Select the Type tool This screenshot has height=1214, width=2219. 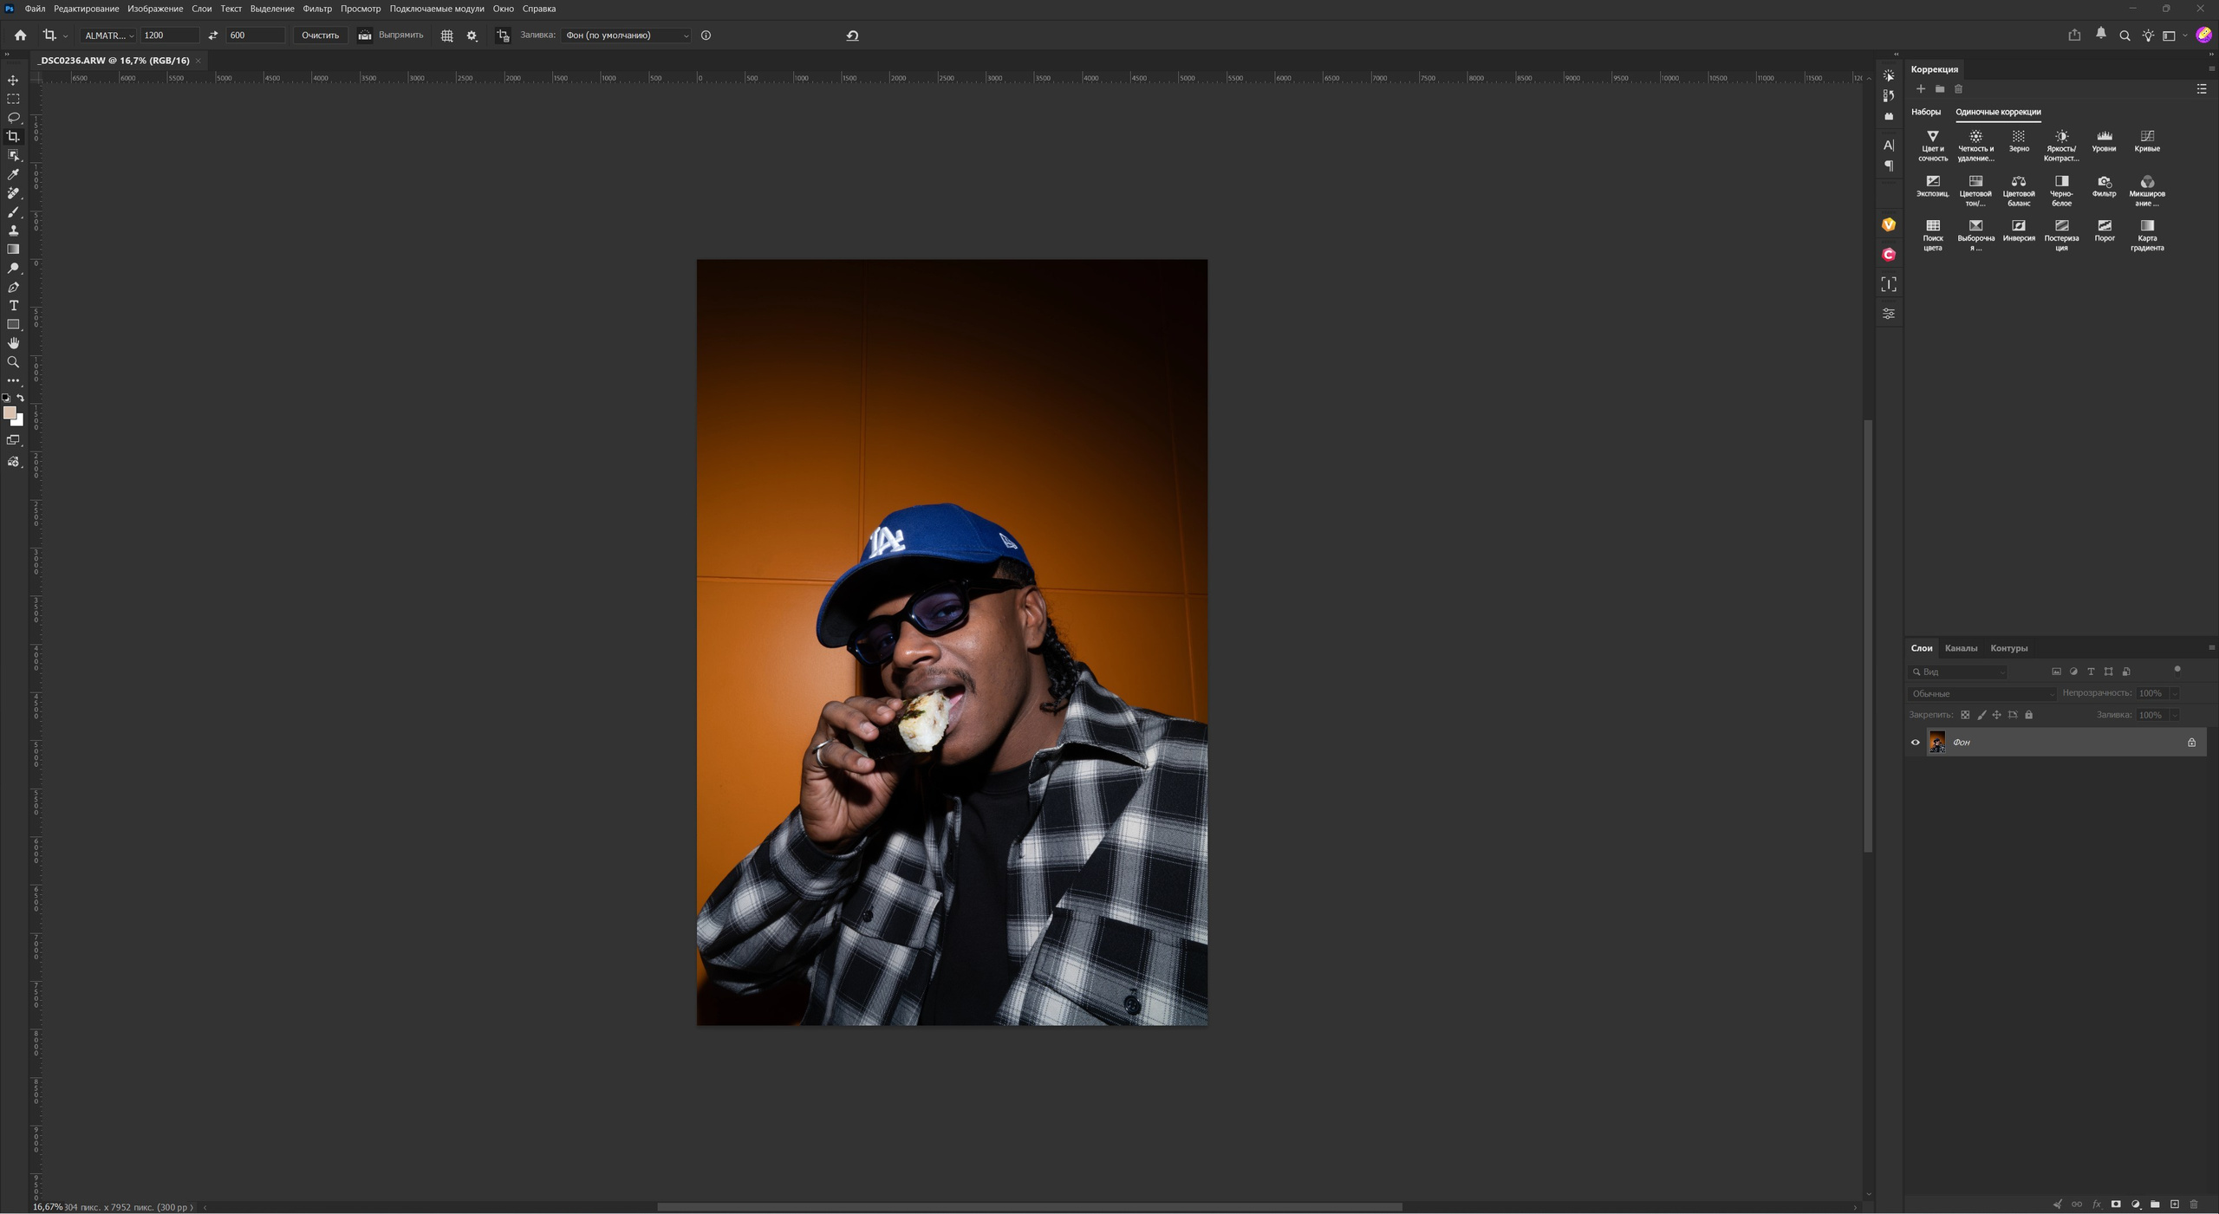pos(13,306)
